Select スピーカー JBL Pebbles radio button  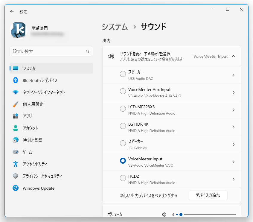123,143
